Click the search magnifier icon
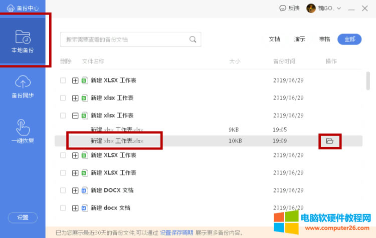The height and width of the screenshot is (238, 376). 193,39
